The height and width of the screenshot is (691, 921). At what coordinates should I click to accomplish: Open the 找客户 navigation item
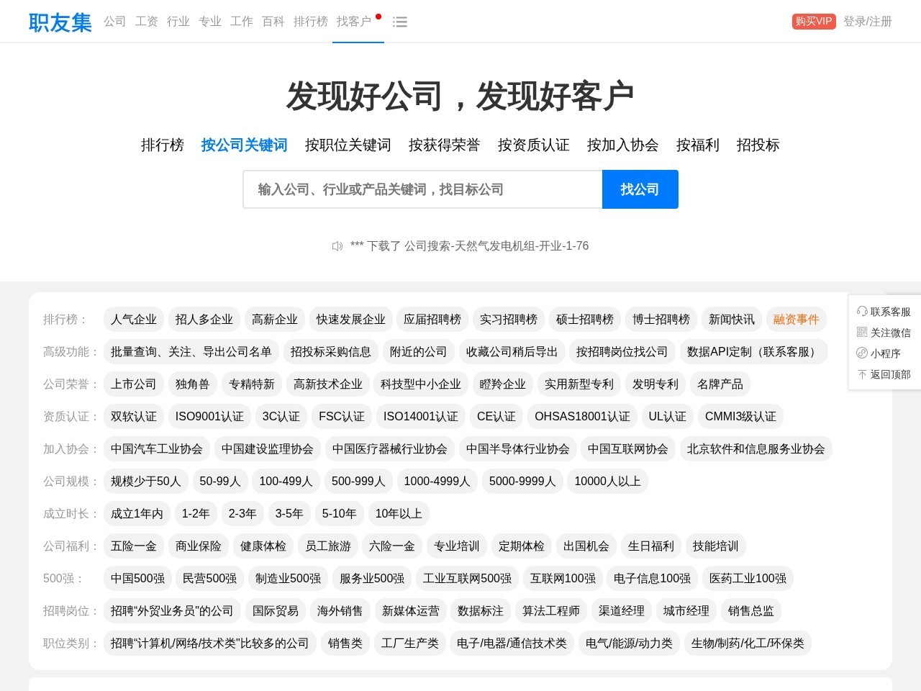pyautogui.click(x=354, y=22)
